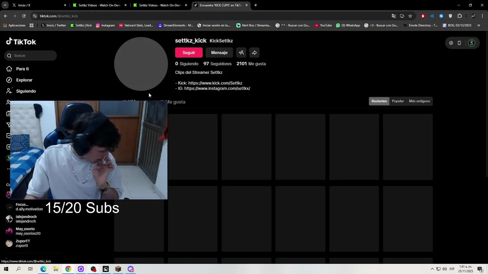The image size is (488, 274).
Task: Open the Settkz | Kick bookmark
Action: coord(81,25)
